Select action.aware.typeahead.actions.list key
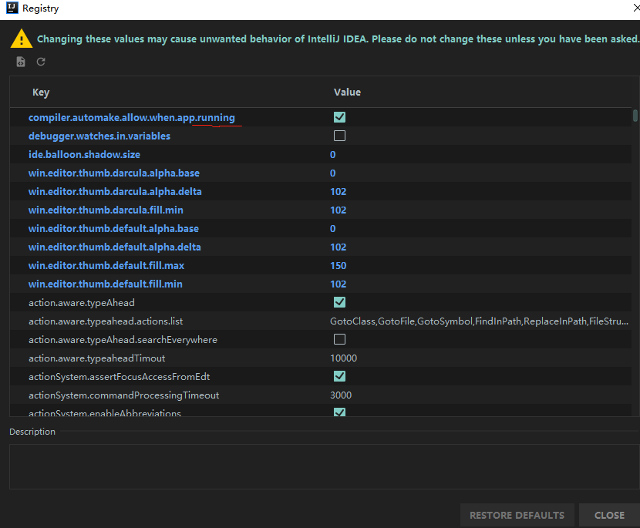 tap(106, 321)
